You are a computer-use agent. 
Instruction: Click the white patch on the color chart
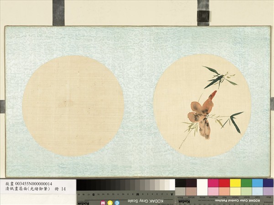pyautogui.click(x=202, y=183)
